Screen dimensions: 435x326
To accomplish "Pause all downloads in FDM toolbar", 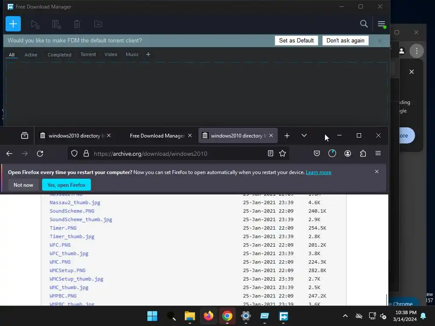I will [56, 24].
